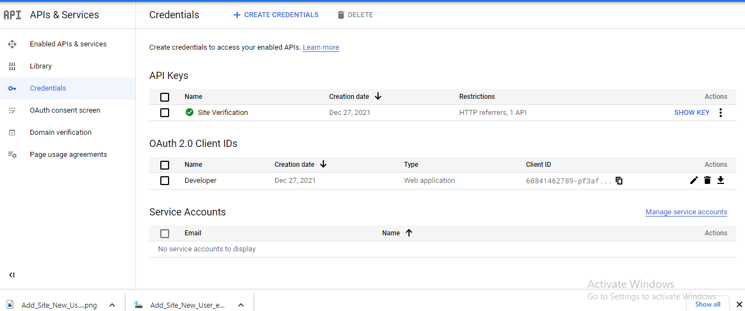745x311 pixels.
Task: Download the Developer OAuth client JSON
Action: pyautogui.click(x=721, y=180)
